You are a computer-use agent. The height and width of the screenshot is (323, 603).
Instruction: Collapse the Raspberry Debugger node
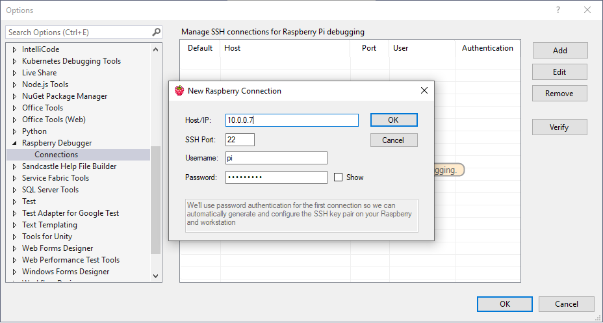[x=14, y=143]
